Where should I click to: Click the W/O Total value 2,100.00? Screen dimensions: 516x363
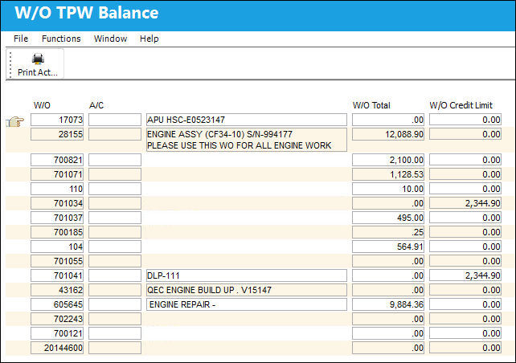point(388,160)
